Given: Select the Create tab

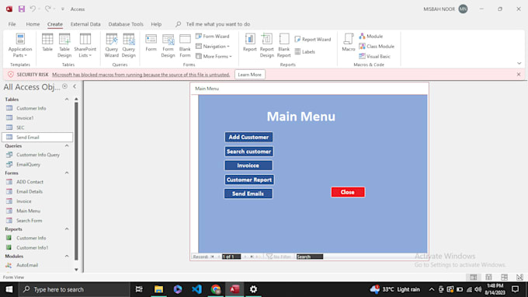Looking at the screenshot, I should point(55,24).
